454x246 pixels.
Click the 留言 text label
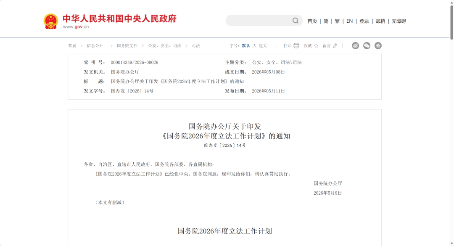point(327,46)
